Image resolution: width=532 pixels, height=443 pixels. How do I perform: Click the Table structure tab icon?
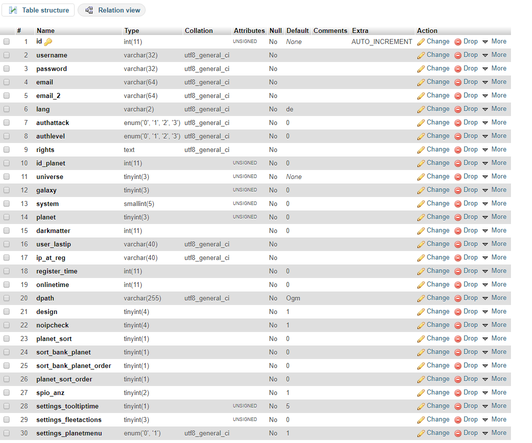tap(13, 10)
